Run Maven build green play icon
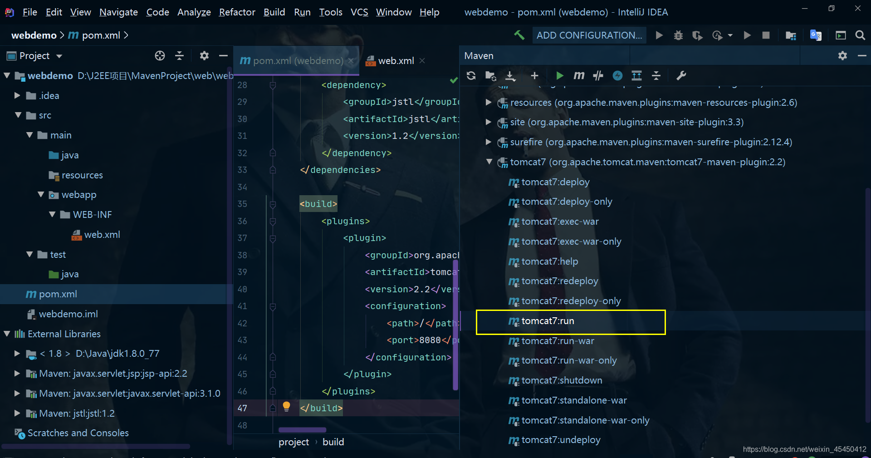The width and height of the screenshot is (871, 458). point(559,75)
